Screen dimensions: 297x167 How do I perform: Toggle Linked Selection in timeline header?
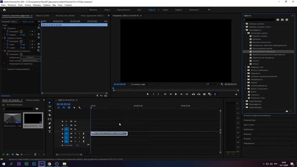69,108
